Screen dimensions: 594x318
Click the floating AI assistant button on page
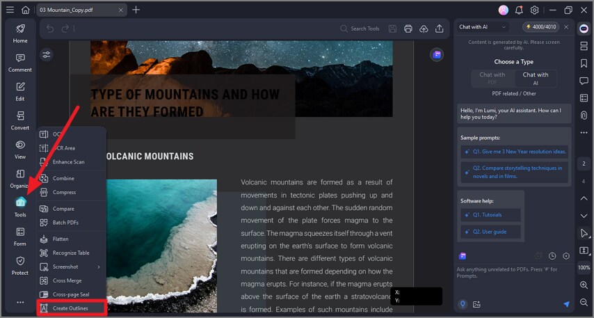(436, 55)
